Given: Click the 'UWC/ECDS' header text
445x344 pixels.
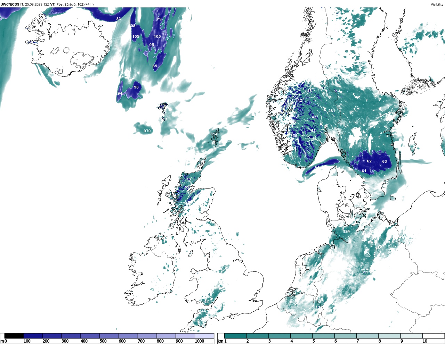Looking at the screenshot, I should 10,4.
